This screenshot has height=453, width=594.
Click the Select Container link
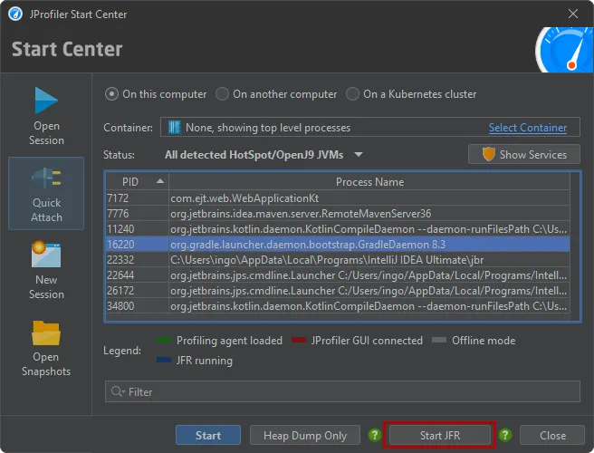click(527, 128)
